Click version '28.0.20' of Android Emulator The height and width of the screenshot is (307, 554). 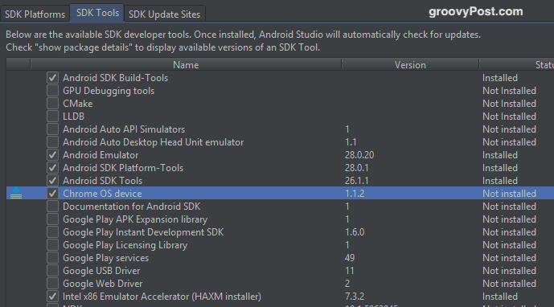click(359, 155)
